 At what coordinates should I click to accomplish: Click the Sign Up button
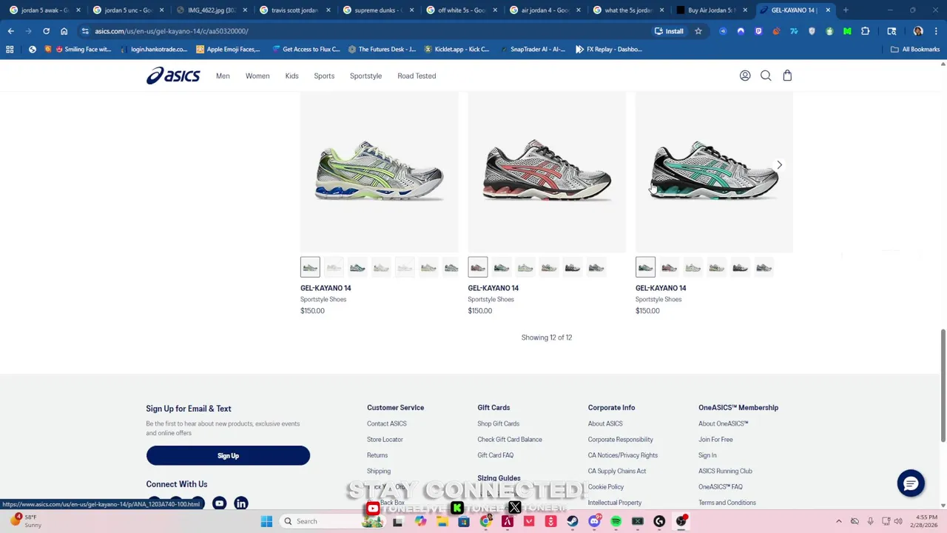pyautogui.click(x=228, y=455)
